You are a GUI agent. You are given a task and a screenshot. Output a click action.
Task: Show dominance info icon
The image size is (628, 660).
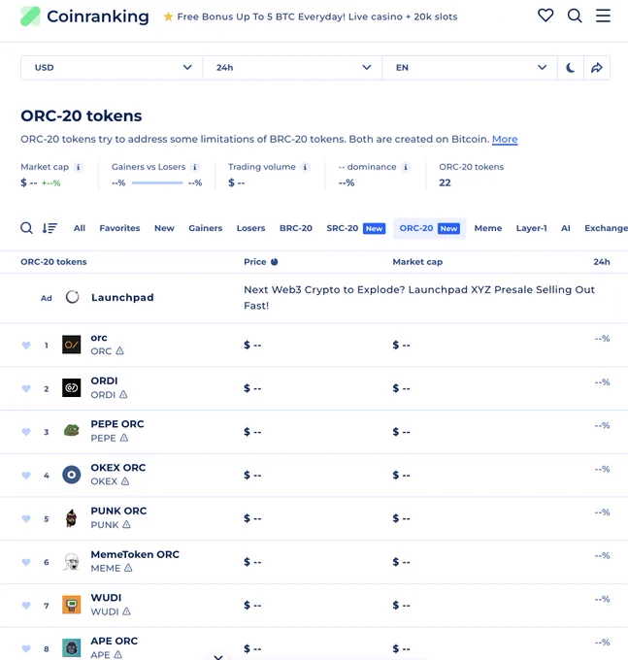coord(406,167)
